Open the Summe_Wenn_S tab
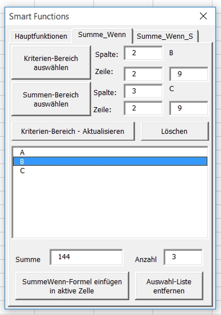 165,36
